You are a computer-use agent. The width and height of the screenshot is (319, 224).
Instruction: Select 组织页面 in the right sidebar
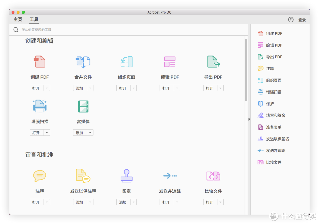(x=270, y=80)
